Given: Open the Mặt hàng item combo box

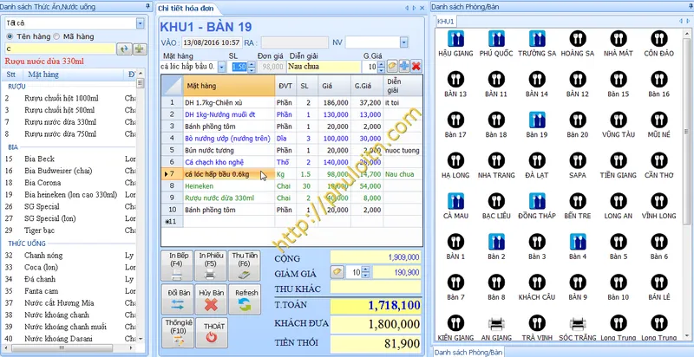Looking at the screenshot, I should tap(222, 67).
